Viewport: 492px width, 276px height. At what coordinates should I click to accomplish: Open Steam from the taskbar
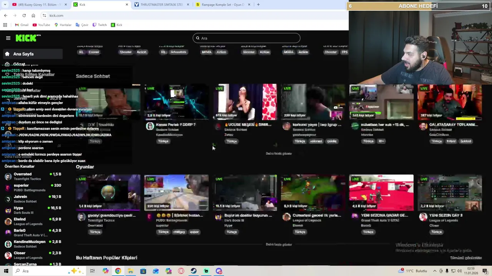[x=193, y=271]
